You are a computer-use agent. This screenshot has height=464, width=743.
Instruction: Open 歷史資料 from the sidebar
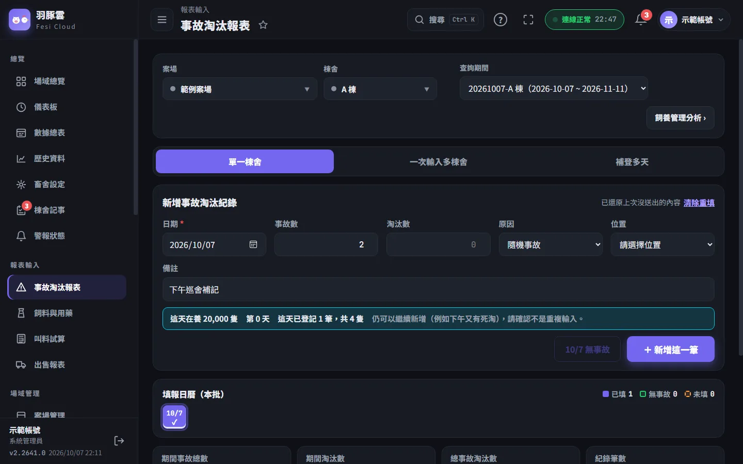click(67, 159)
